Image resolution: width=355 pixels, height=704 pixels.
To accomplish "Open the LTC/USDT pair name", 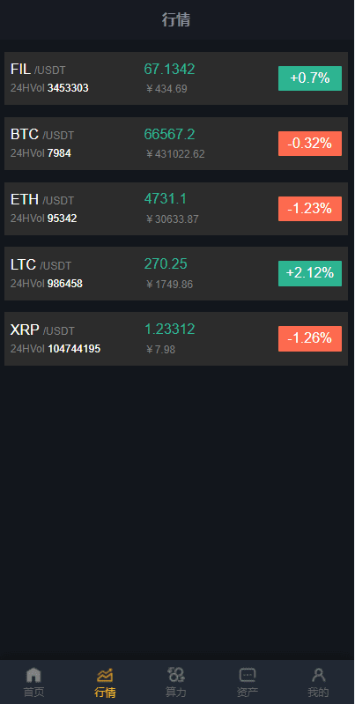I will point(41,265).
